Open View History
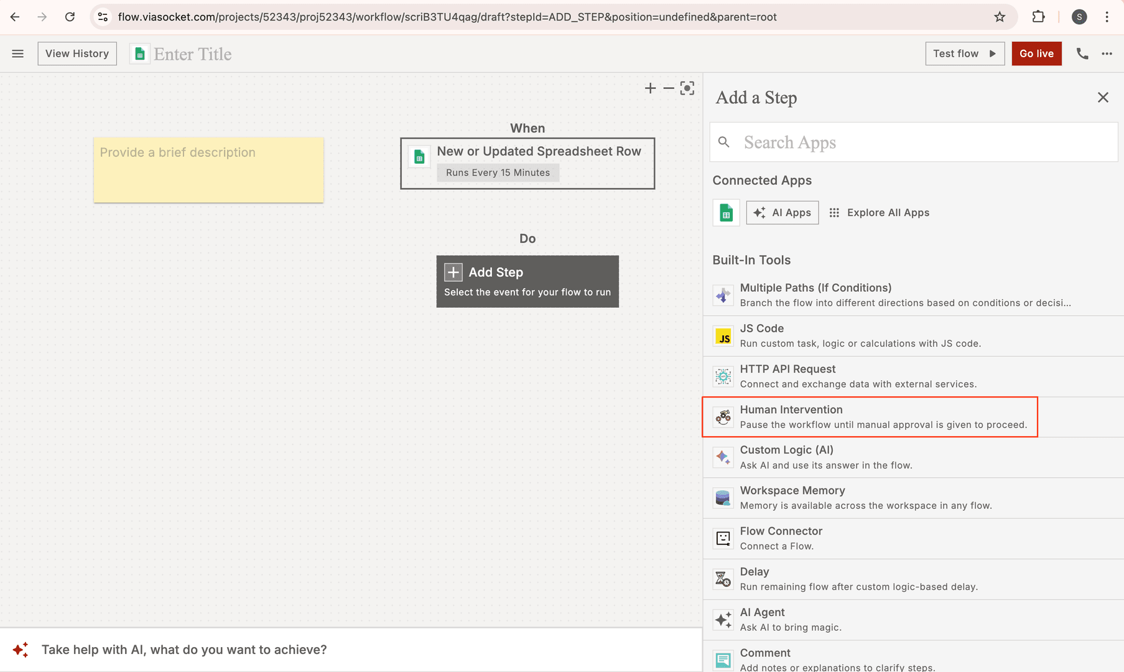The height and width of the screenshot is (672, 1124). 77,54
